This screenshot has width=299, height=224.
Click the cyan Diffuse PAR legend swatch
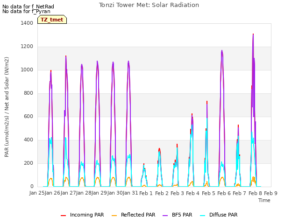coord(202,216)
